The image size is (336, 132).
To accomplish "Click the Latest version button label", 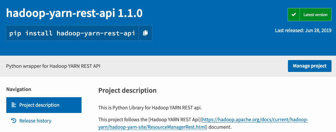I will [x=315, y=15].
